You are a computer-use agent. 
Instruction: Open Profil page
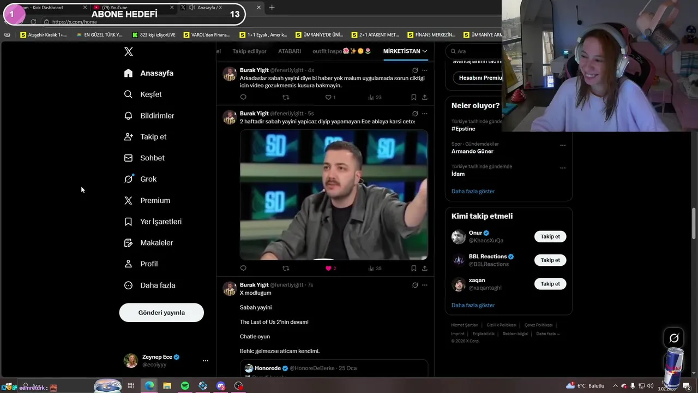pyautogui.click(x=141, y=264)
